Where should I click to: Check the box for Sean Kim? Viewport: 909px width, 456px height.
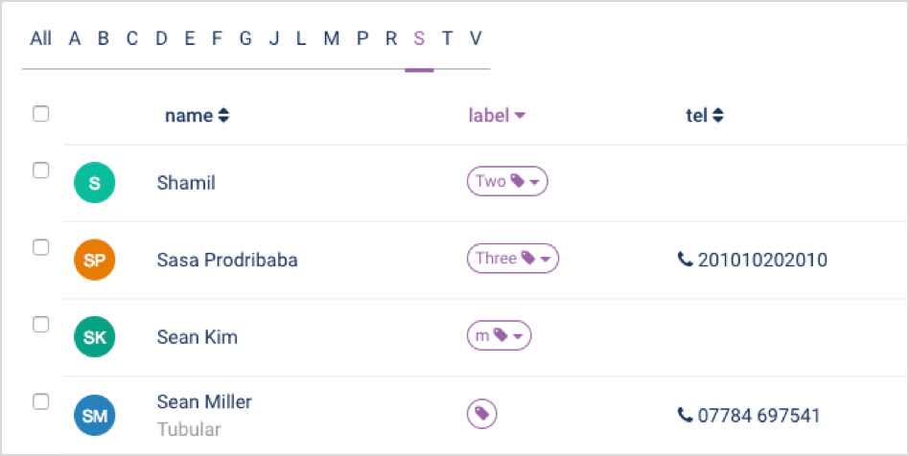[x=40, y=325]
